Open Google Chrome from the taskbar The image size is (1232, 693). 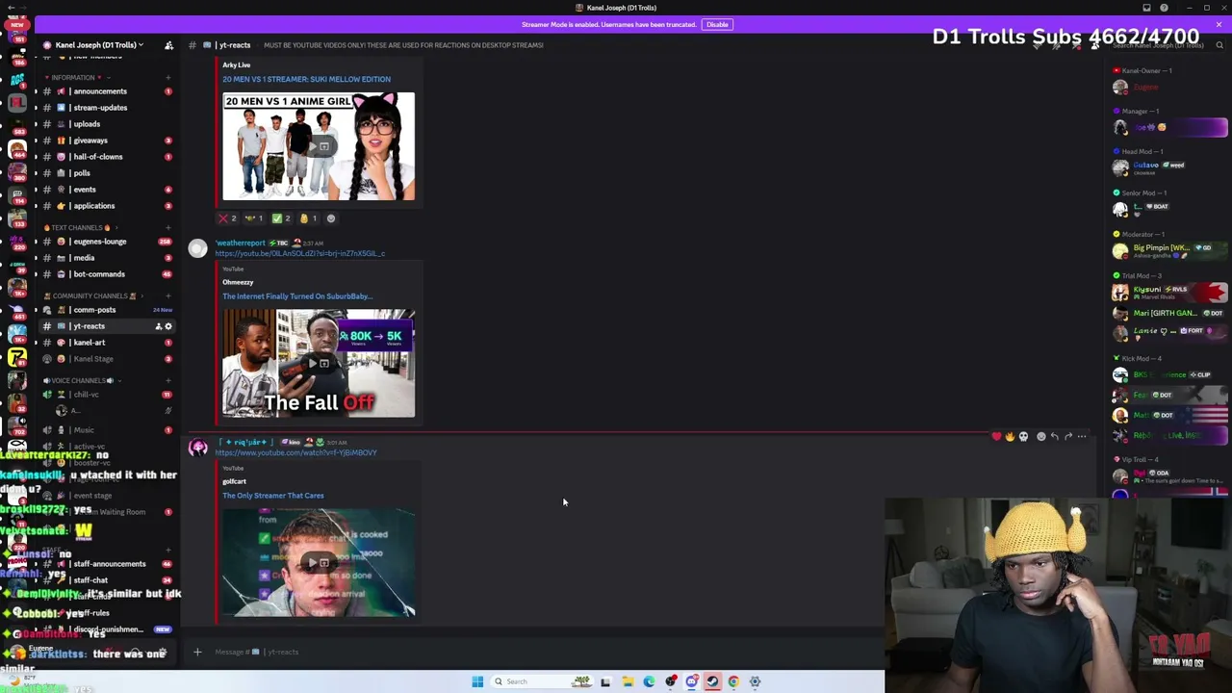tap(733, 681)
